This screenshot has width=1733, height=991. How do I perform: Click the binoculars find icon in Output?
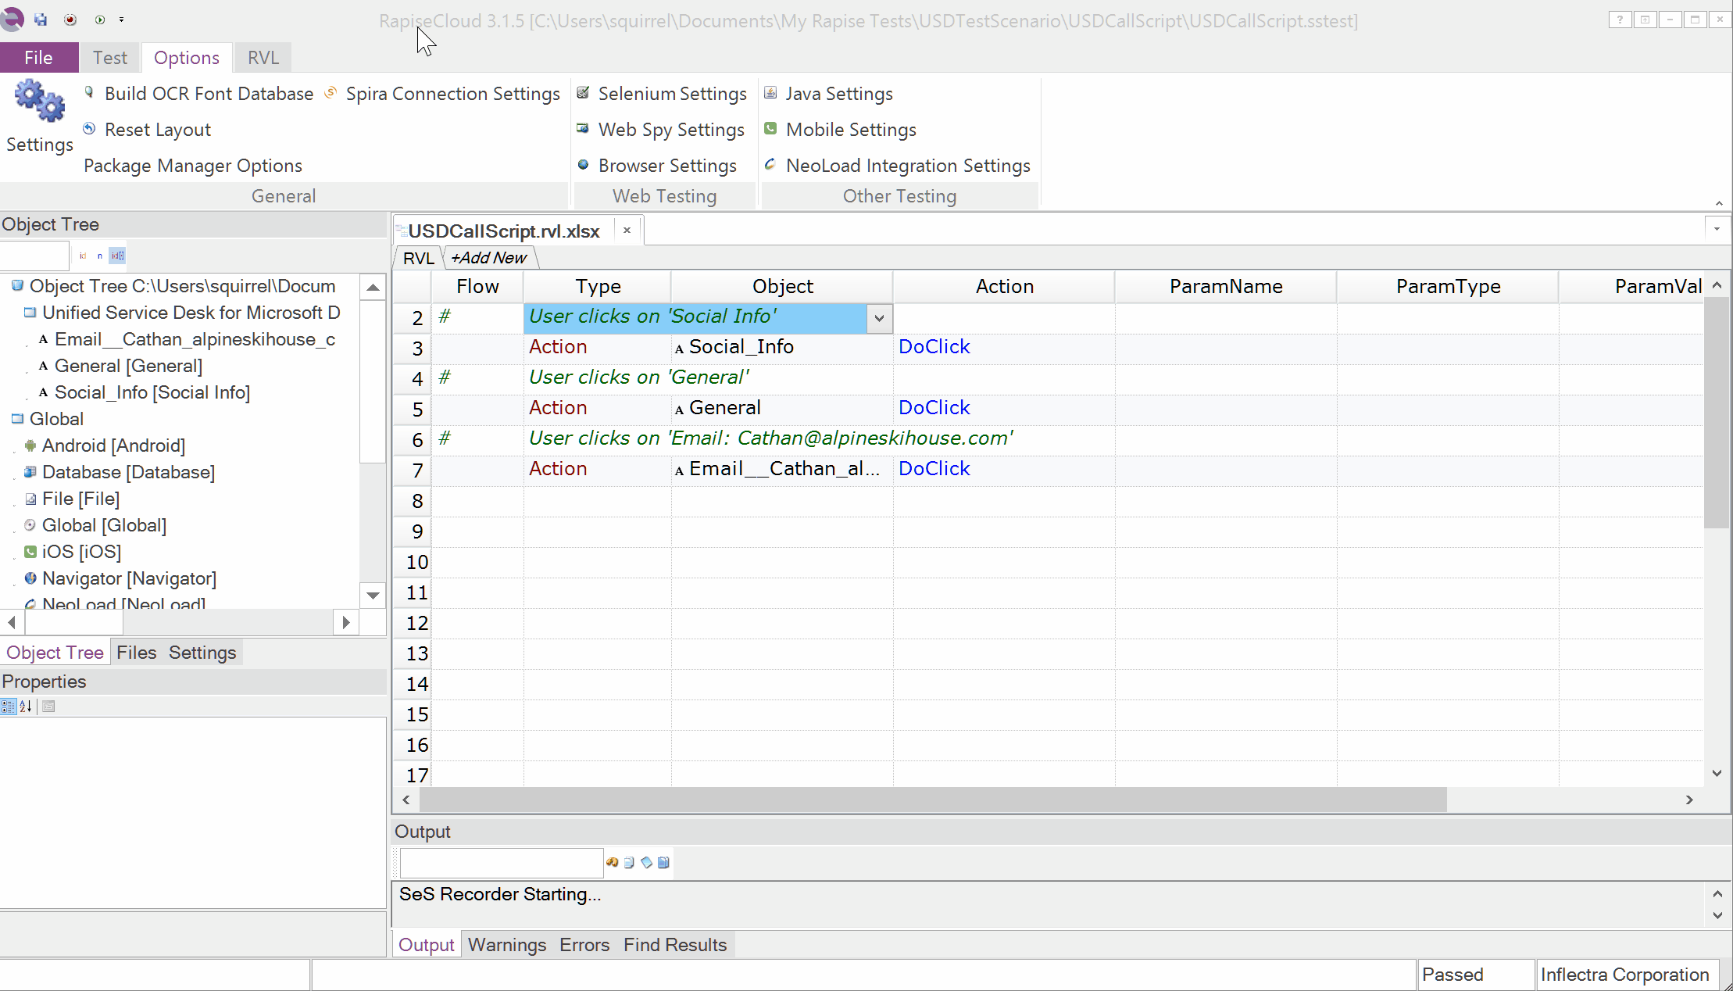pos(612,862)
